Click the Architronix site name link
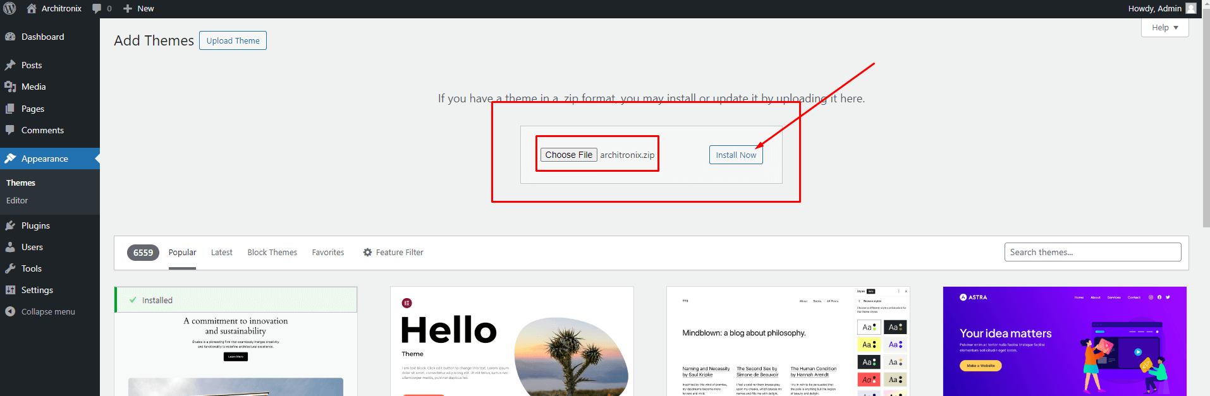This screenshot has width=1210, height=396. pos(61,8)
